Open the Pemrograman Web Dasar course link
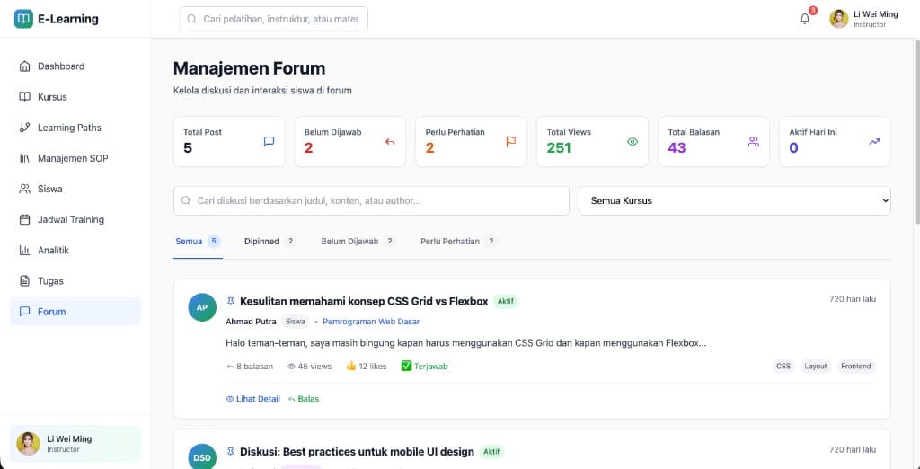Screen dimensions: 920x469 click(x=370, y=322)
